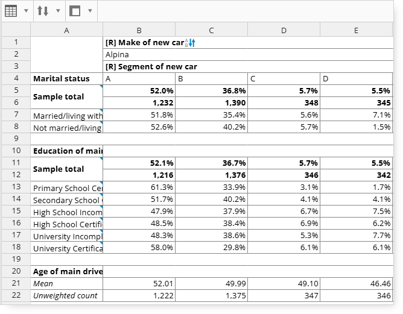Click the cell with value 52.0%
The height and width of the screenshot is (314, 403).
point(139,90)
